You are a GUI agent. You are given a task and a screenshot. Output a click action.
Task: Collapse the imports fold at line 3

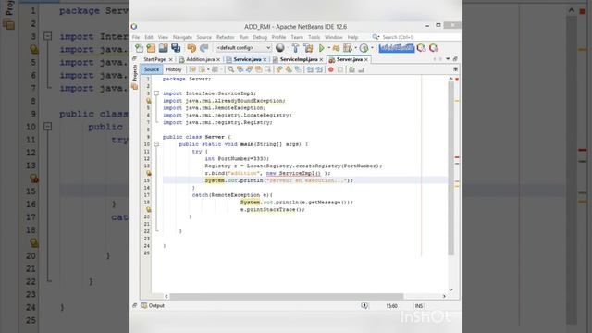click(x=156, y=93)
